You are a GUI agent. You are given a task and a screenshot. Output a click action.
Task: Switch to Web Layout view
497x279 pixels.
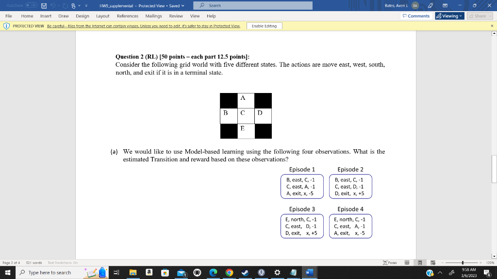pyautogui.click(x=432, y=262)
